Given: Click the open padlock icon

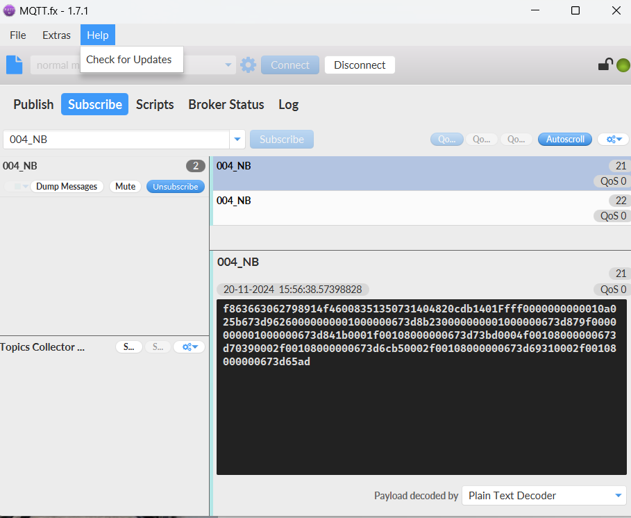Looking at the screenshot, I should click(x=605, y=65).
